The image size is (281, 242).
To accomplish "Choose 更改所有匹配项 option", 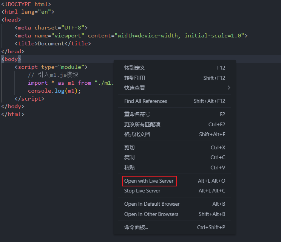I will click(x=142, y=124).
